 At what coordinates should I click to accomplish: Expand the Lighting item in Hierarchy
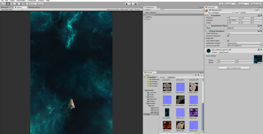coord(144,17)
